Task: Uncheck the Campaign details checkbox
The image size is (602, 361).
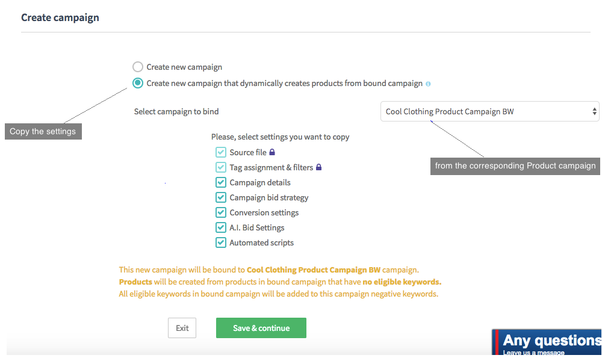Action: click(221, 182)
